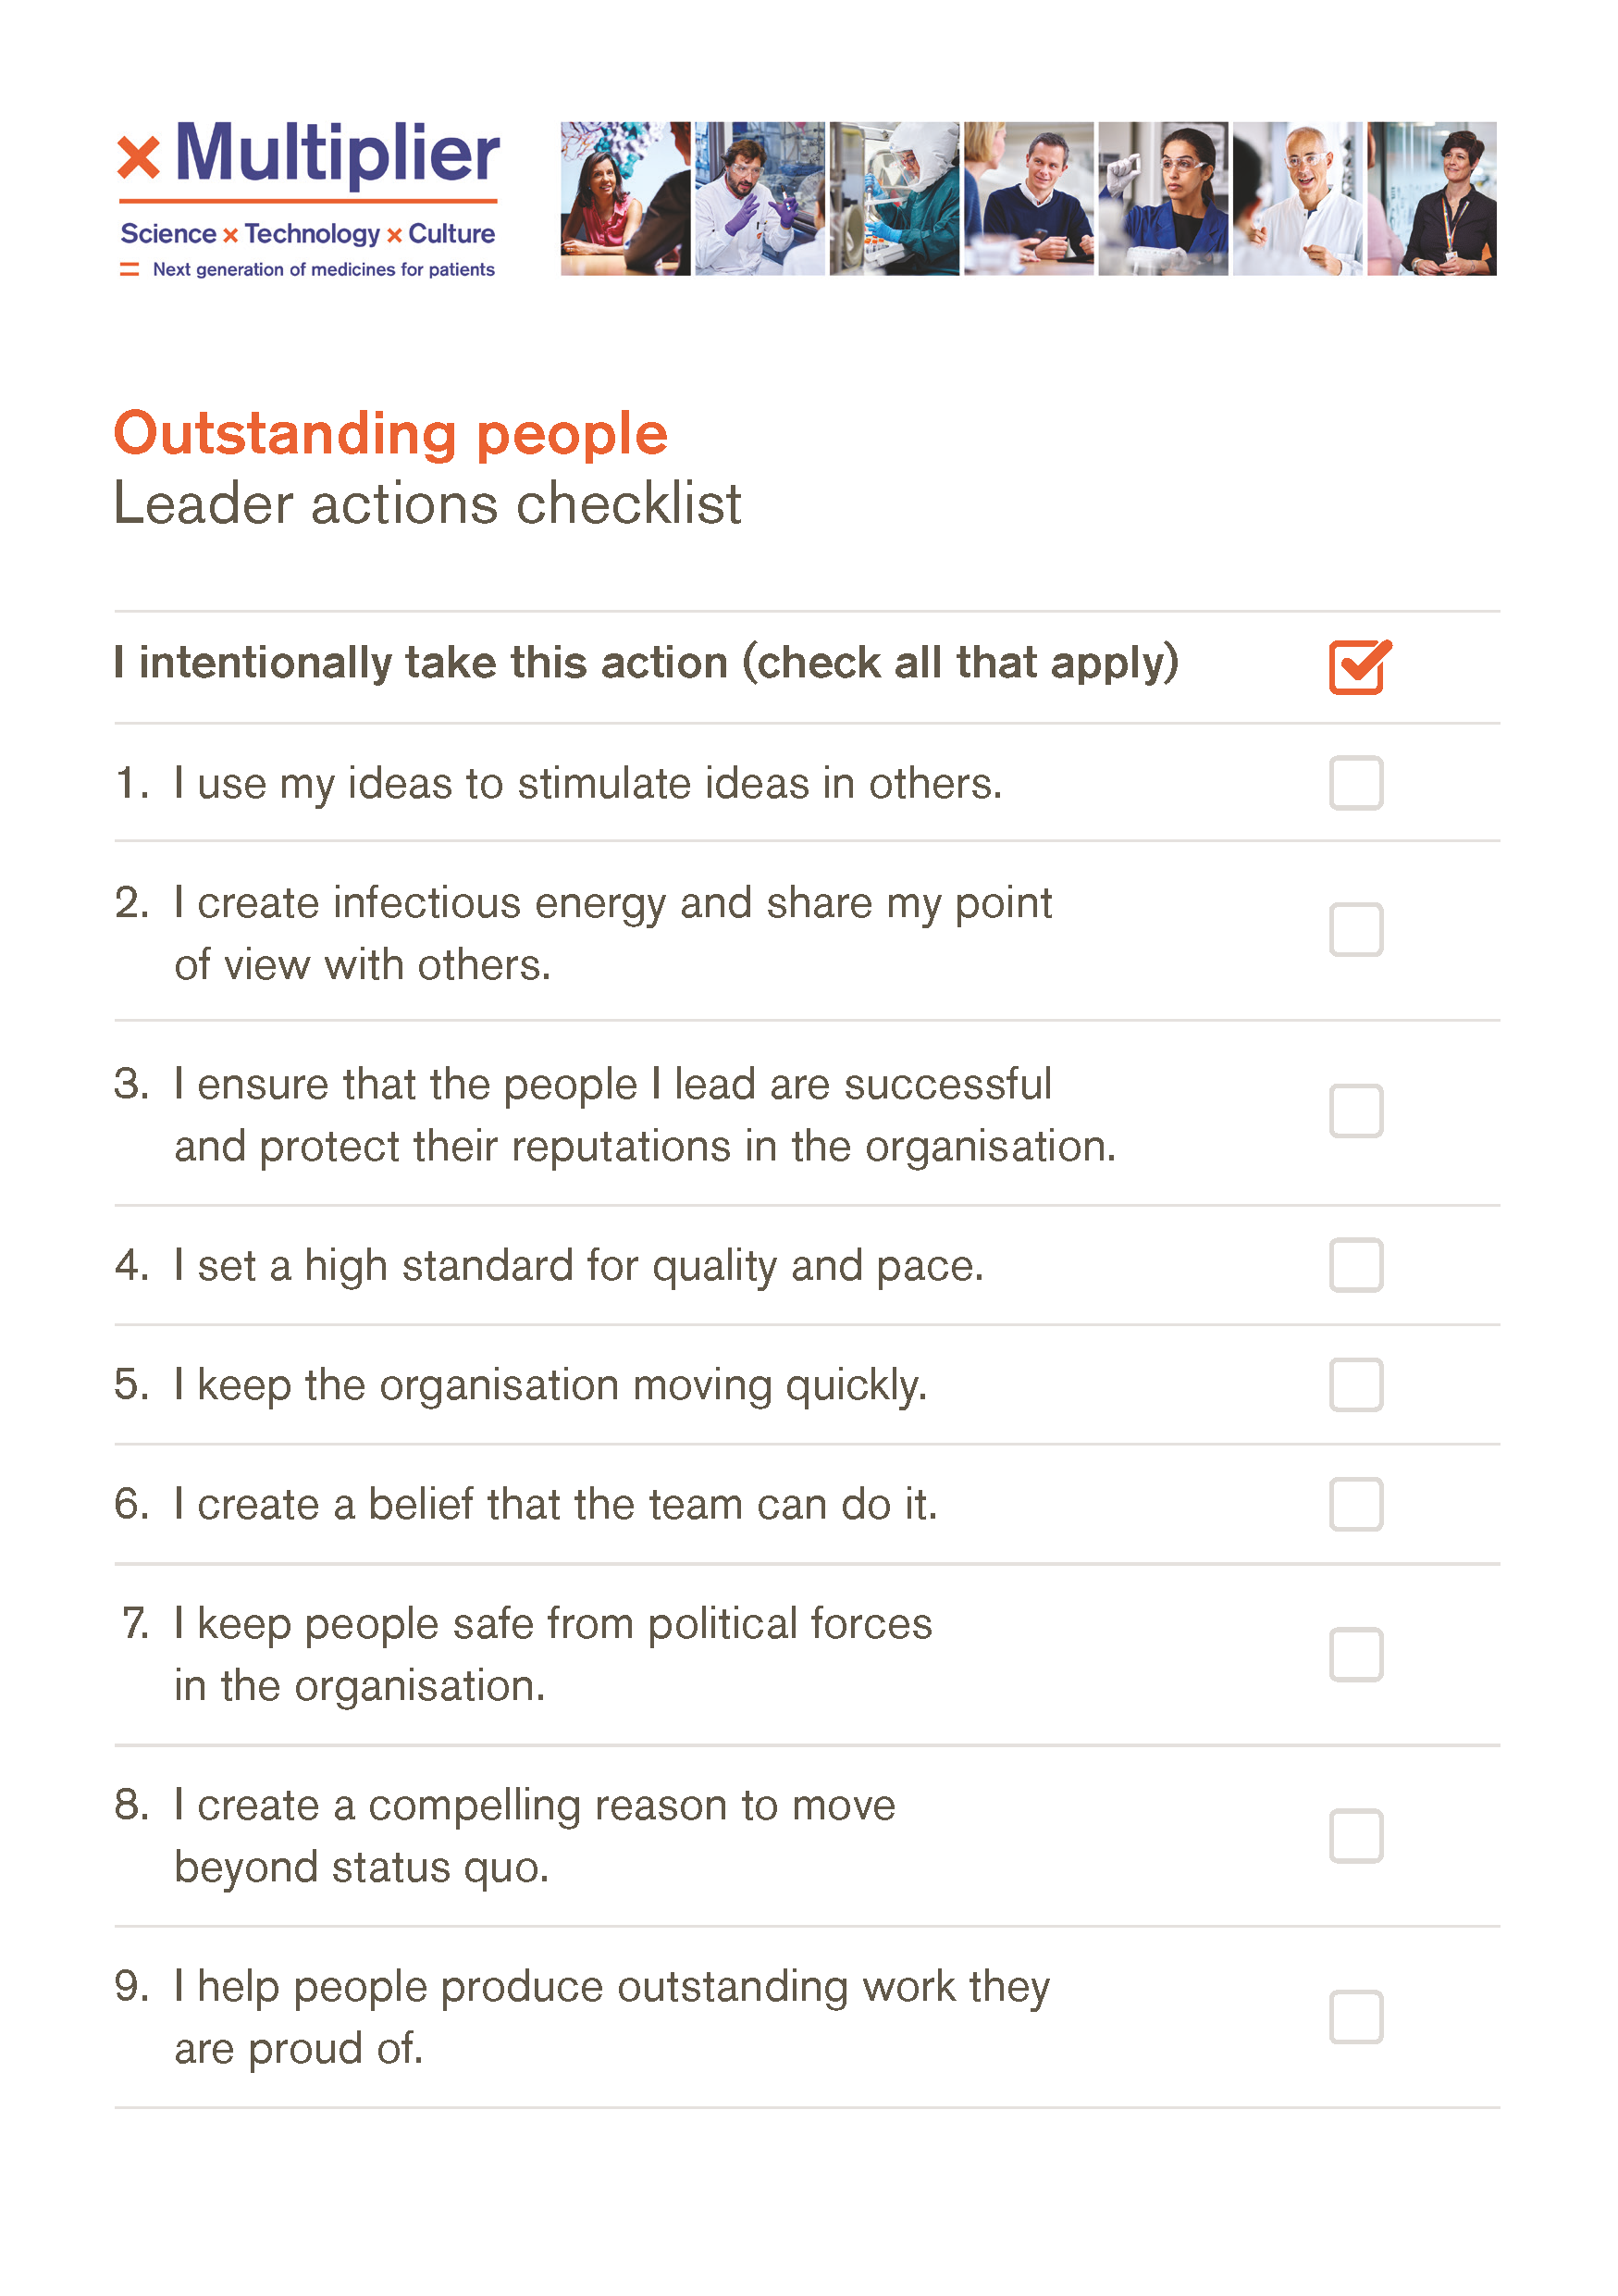Select the scientist with purple gloves photo
Screen dimensions: 1618x2296
point(760,198)
